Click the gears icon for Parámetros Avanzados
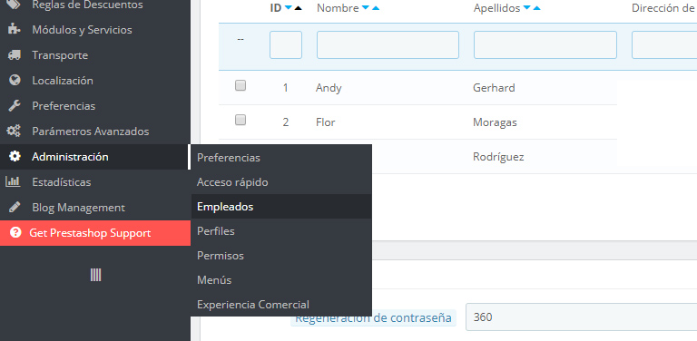The width and height of the screenshot is (697, 341). click(14, 131)
